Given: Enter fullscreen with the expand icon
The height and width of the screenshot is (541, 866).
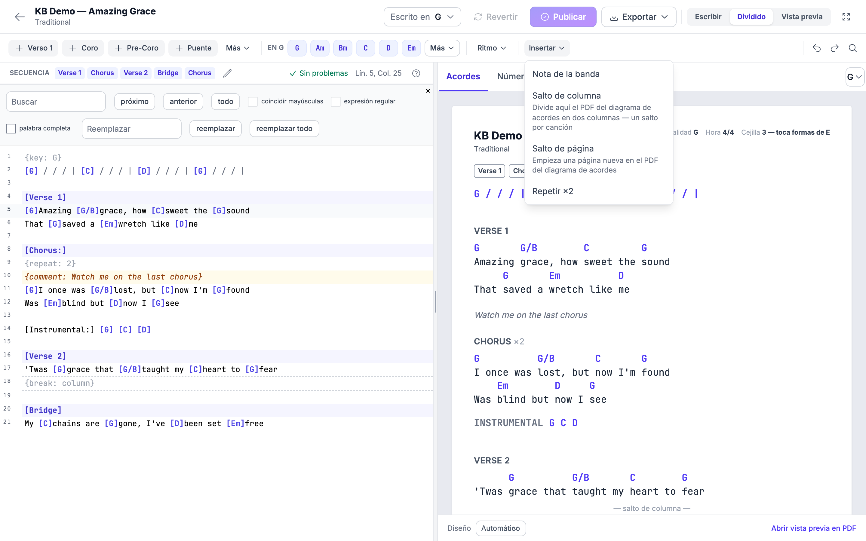Looking at the screenshot, I should coord(846,17).
